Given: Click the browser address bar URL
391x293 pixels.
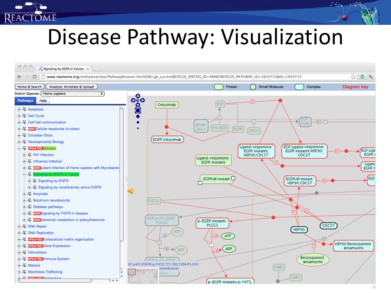Looking at the screenshot, I should pyautogui.click(x=174, y=77).
